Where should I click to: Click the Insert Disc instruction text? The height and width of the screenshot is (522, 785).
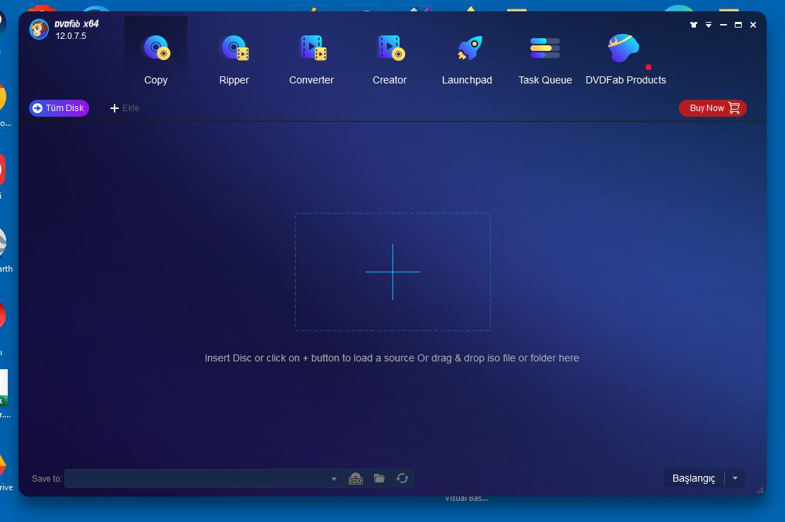click(392, 358)
